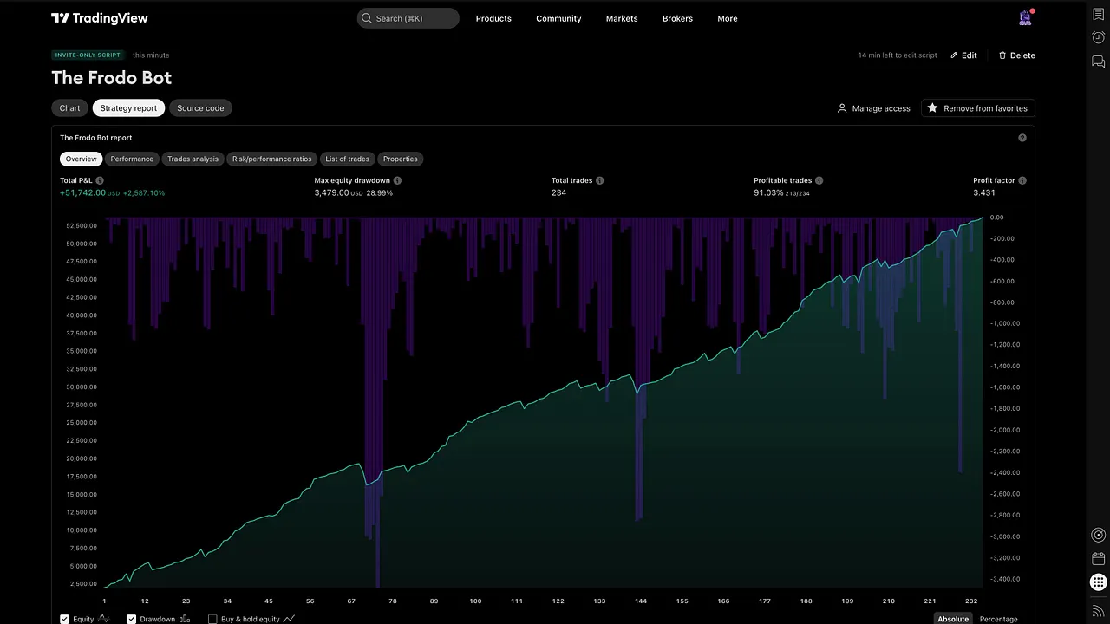Click info icon beside Profit factor
1110x624 pixels.
[x=1022, y=180]
